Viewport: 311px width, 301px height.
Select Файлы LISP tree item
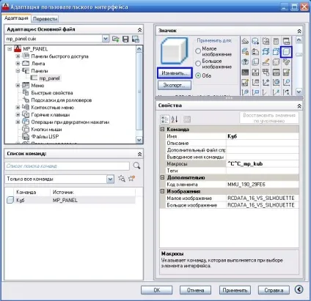[x=45, y=136]
